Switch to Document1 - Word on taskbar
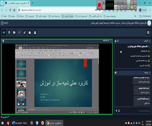The width and height of the screenshot is (152, 126). (19, 123)
